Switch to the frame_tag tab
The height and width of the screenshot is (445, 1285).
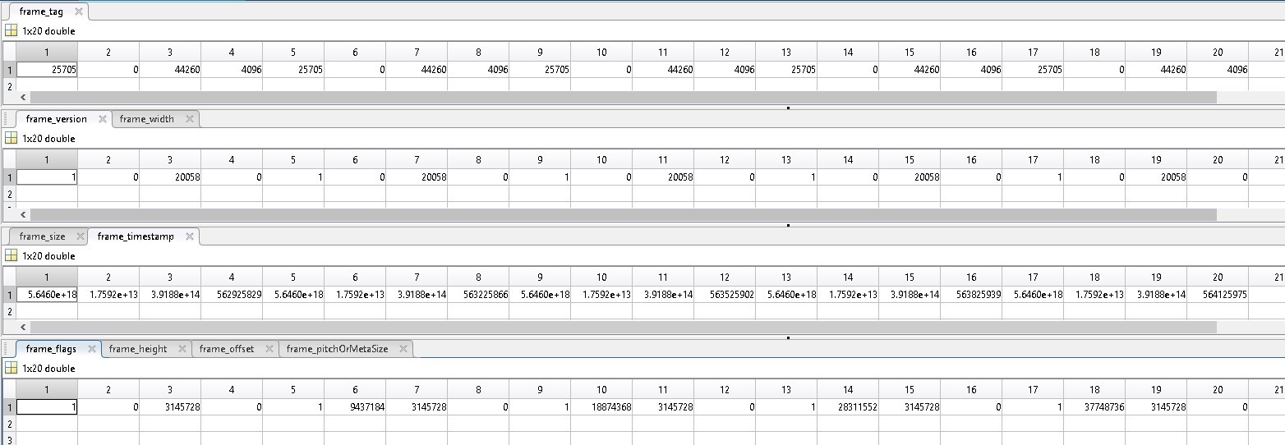(40, 11)
